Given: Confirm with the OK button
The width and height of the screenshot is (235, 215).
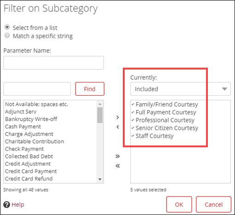Looking at the screenshot, I should coord(179,204).
